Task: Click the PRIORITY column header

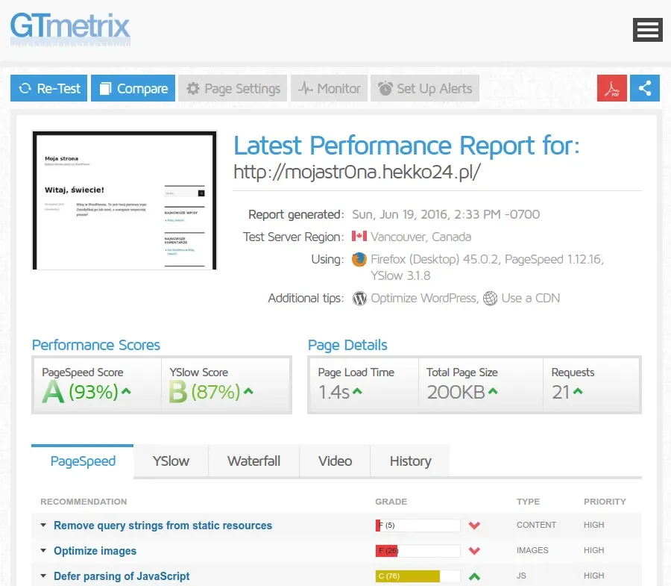Action: 605,502
